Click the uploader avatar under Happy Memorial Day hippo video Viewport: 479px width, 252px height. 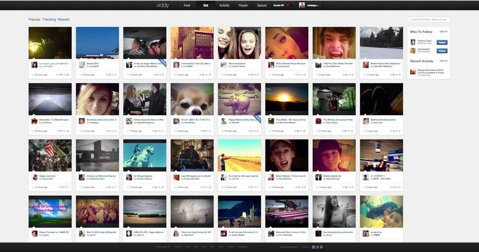[224, 121]
